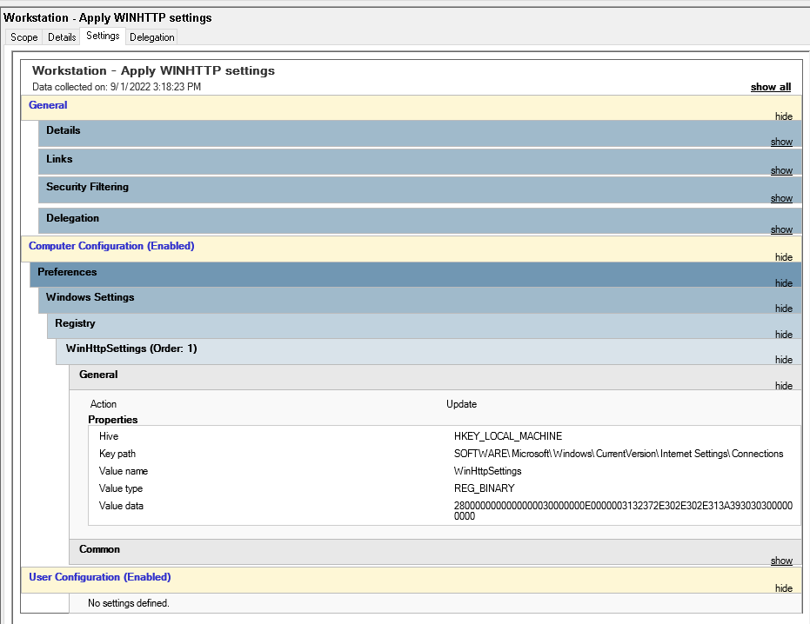The image size is (810, 624).
Task: Hide the Registry section
Action: click(x=783, y=334)
